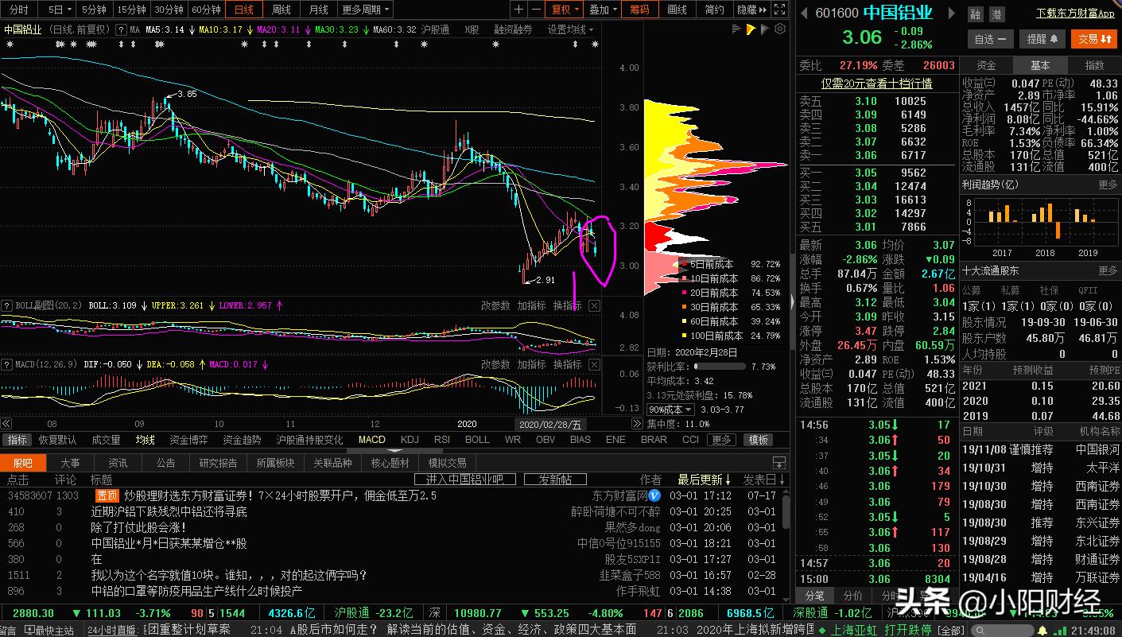Click the verified badge next to 东方财富网
The image size is (1122, 637).
pos(655,495)
